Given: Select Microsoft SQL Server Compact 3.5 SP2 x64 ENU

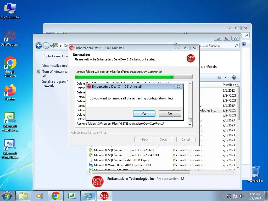Looking at the screenshot, I should [x=126, y=155].
